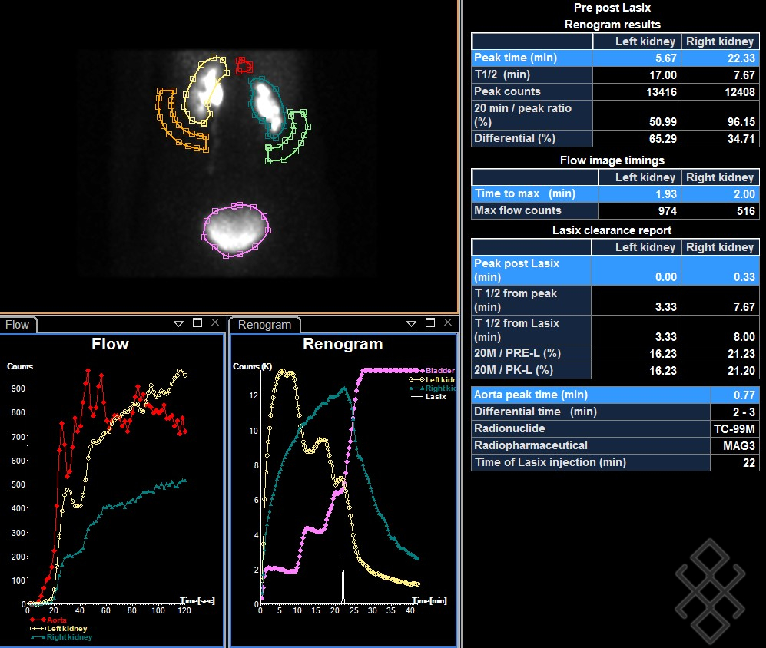This screenshot has width=766, height=648.
Task: Select the Peak time (min) row
Action: click(x=532, y=58)
